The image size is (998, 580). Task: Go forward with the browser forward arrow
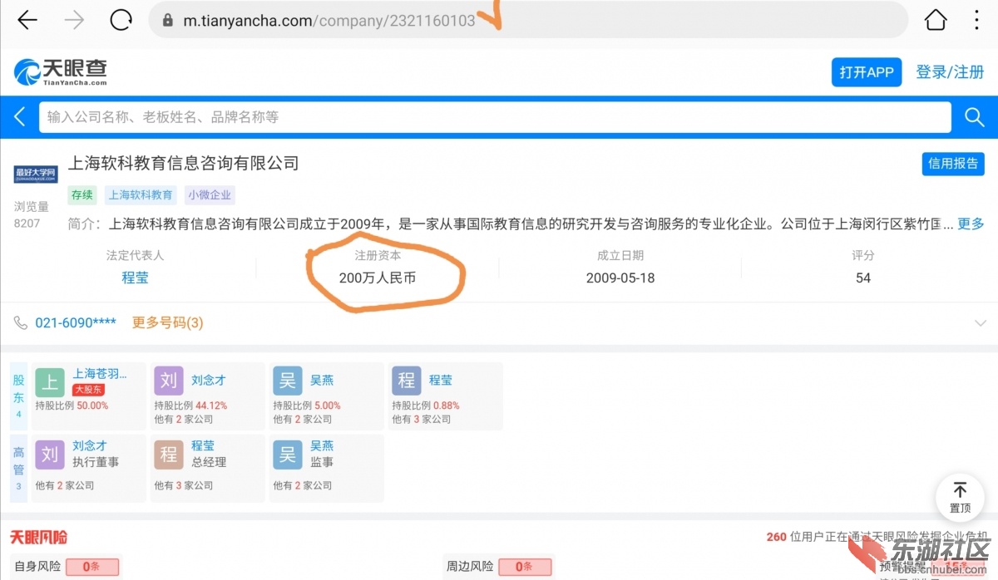click(x=75, y=20)
